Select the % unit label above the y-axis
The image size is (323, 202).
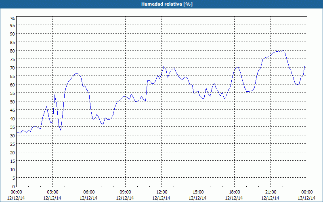pyautogui.click(x=13, y=19)
